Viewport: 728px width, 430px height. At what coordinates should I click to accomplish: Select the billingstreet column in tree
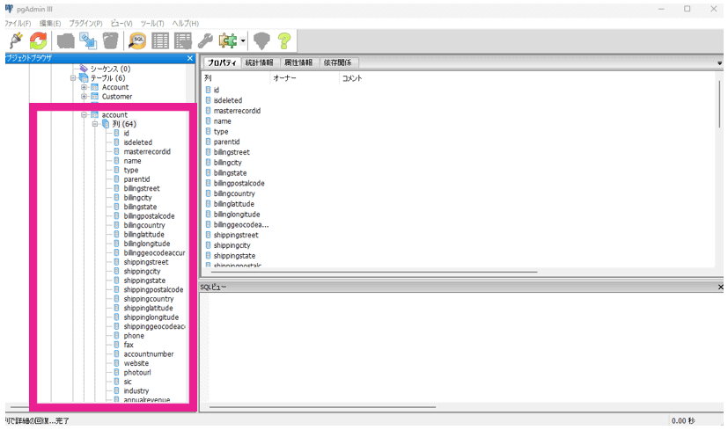coord(142,188)
